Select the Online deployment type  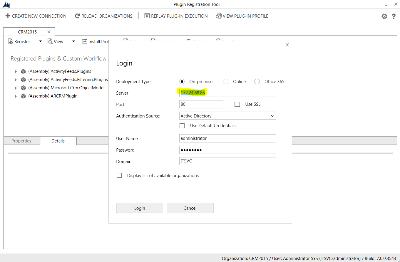click(225, 82)
